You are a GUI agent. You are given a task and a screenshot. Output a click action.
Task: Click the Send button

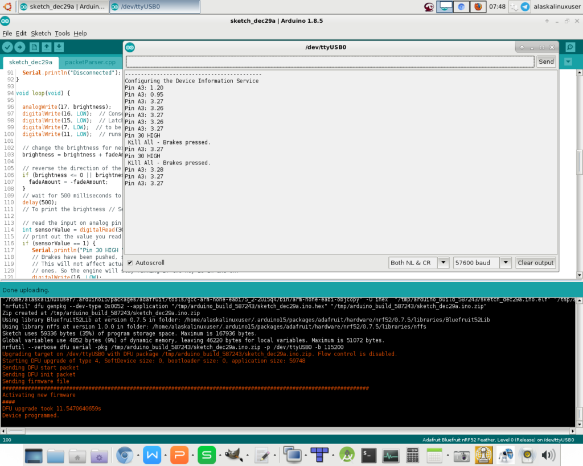click(x=546, y=61)
